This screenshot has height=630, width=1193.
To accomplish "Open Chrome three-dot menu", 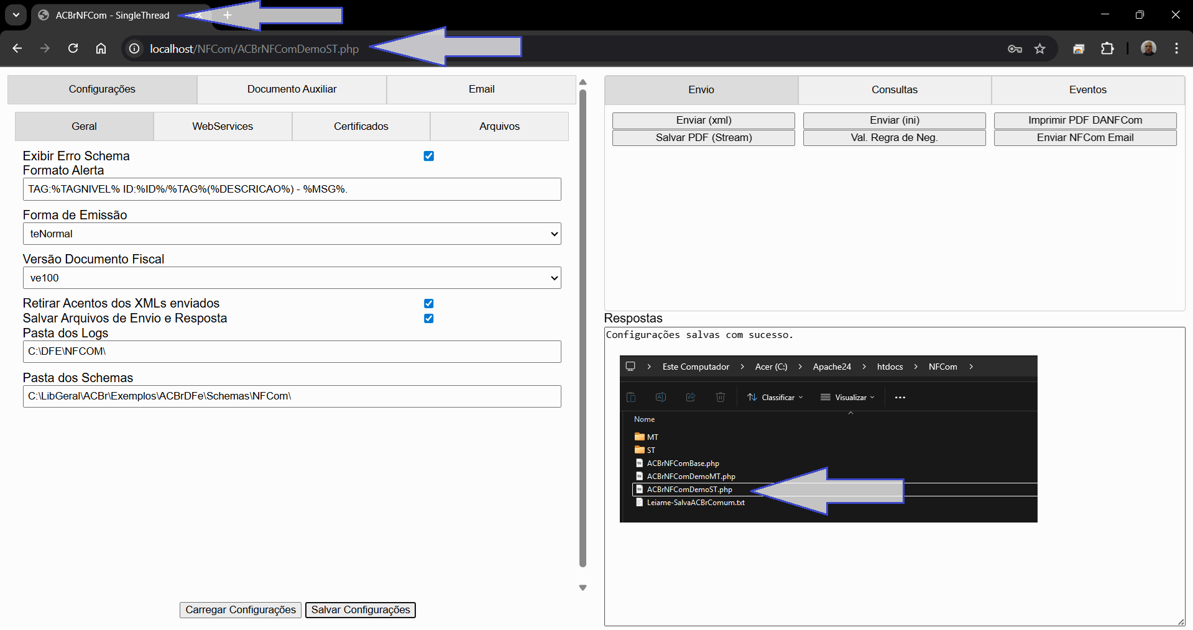I will (x=1176, y=48).
